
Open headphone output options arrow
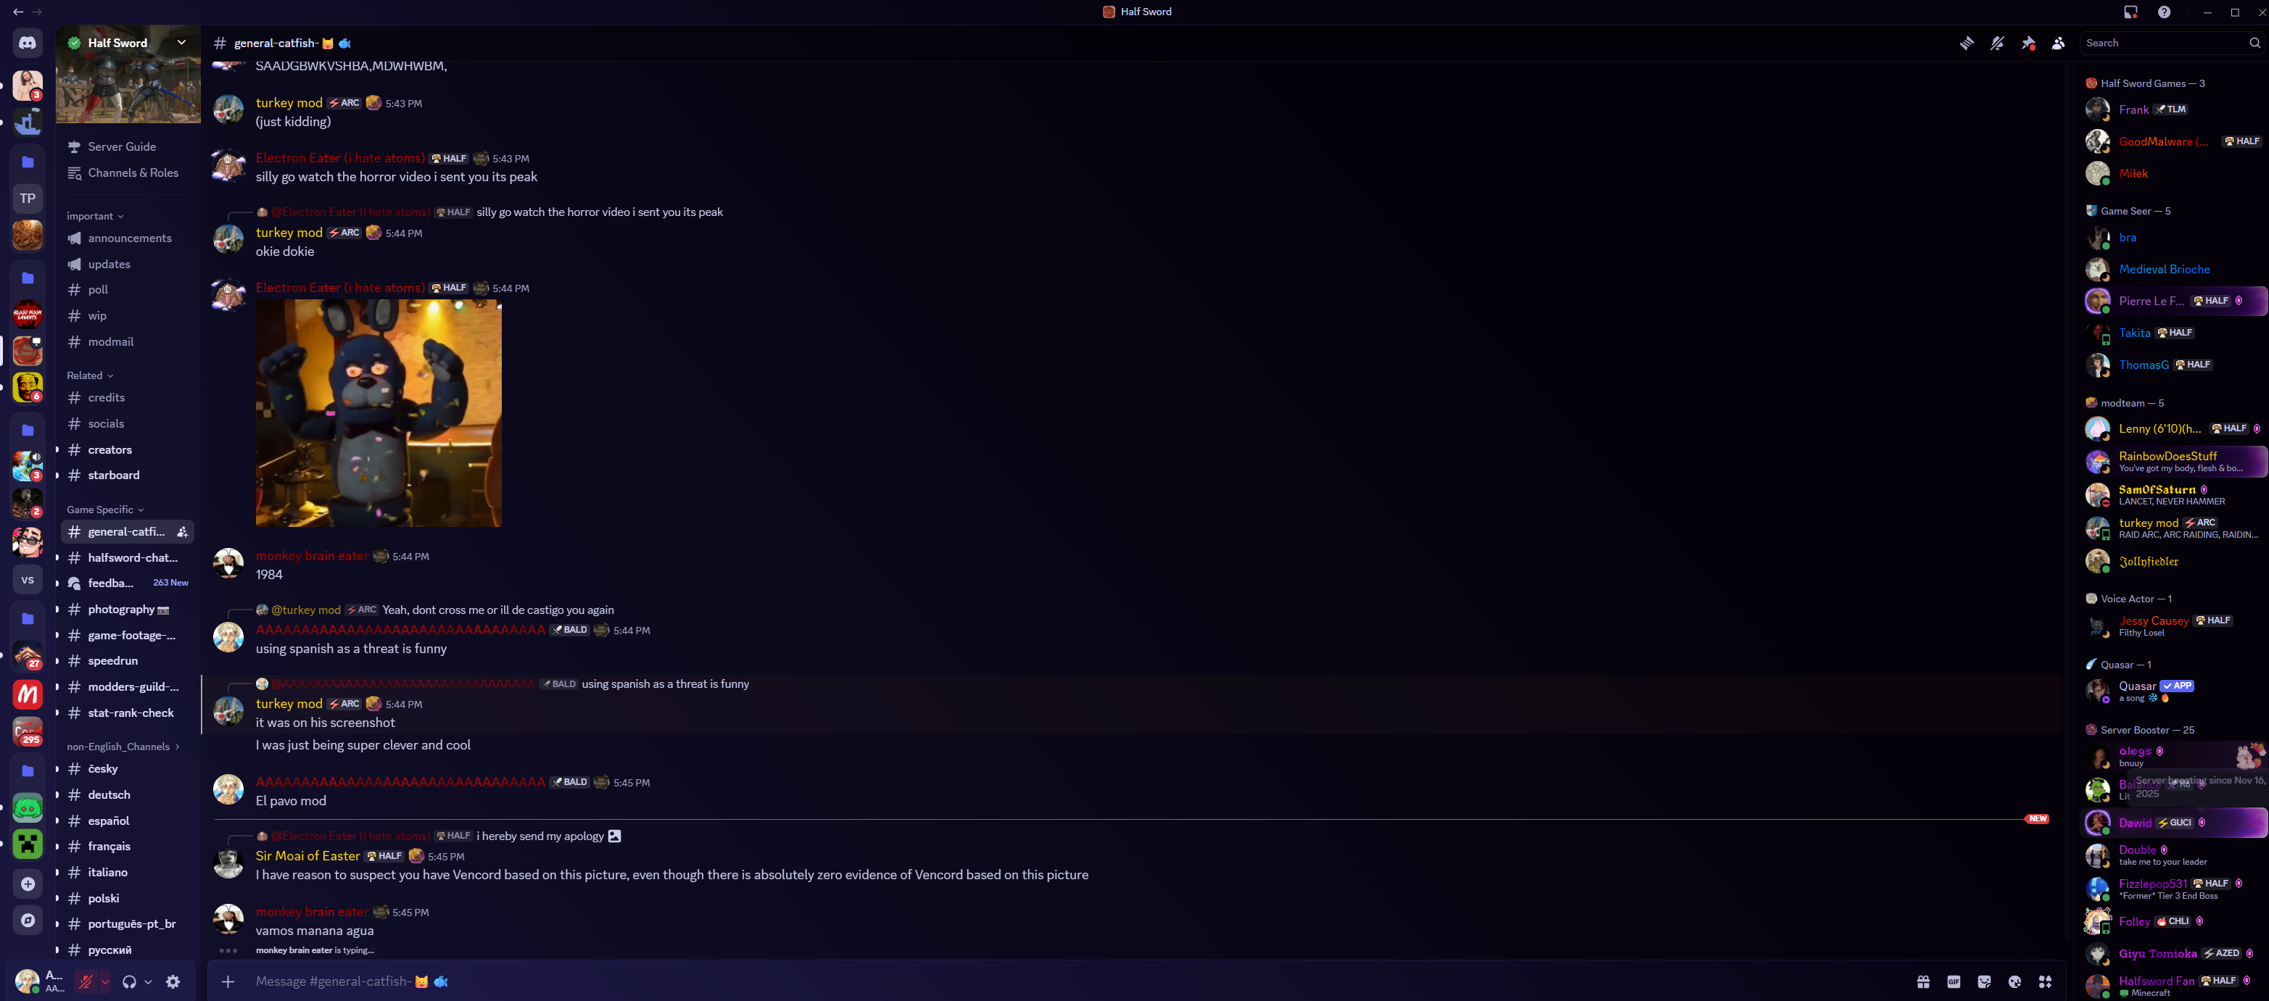pos(148,981)
